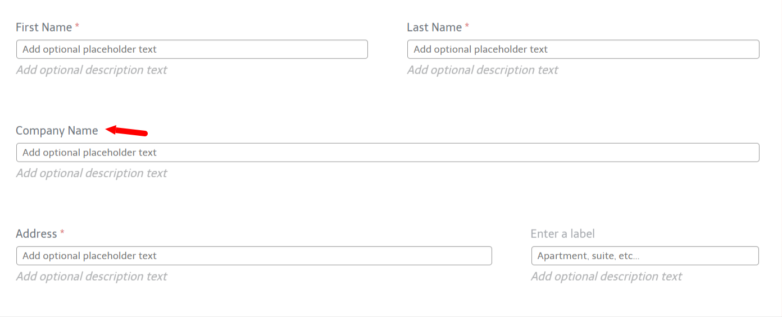The height and width of the screenshot is (317, 782).
Task: Add description text under Company Name field
Action: tap(92, 173)
